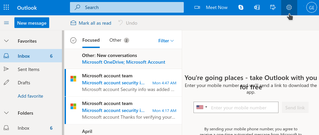Image resolution: width=319 pixels, height=135 pixels.
Task: Open Settings gear
Action: coord(289,7)
